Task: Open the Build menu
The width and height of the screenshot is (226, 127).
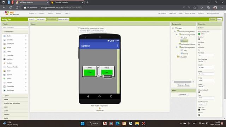Action: [50, 13]
